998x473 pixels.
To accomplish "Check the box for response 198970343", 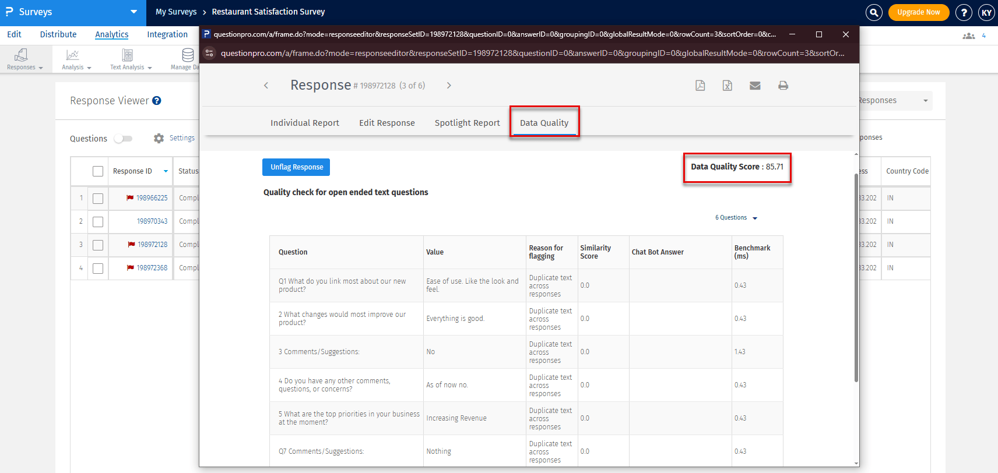I will (98, 222).
